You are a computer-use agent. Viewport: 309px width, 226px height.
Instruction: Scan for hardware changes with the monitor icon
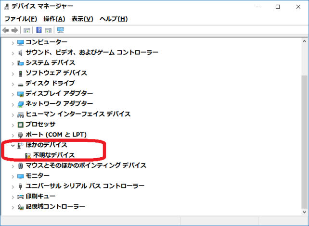coord(61,30)
